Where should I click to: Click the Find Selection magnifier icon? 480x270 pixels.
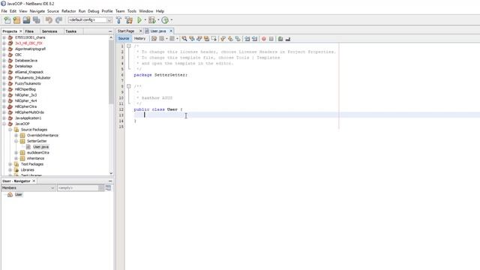tap(184, 38)
